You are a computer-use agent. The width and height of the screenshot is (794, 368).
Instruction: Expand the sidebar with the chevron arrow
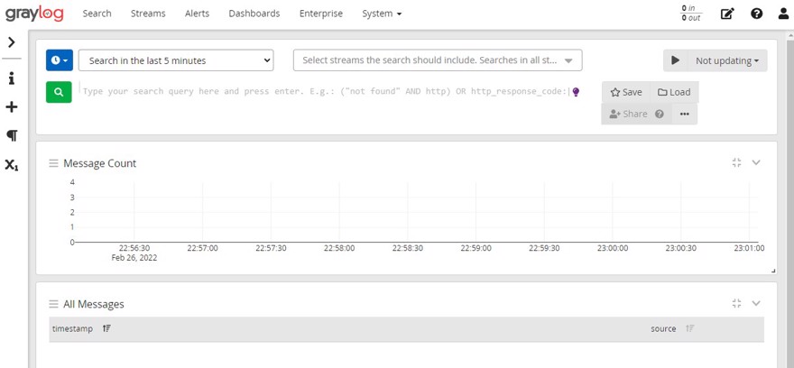pos(12,42)
